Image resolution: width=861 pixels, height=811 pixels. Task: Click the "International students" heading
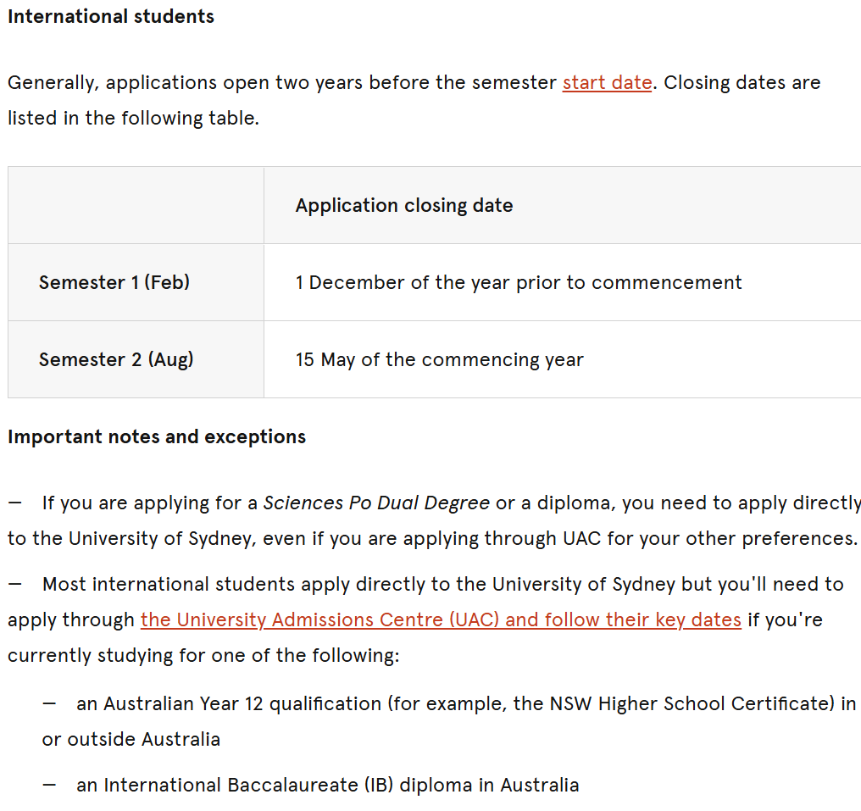[111, 17]
